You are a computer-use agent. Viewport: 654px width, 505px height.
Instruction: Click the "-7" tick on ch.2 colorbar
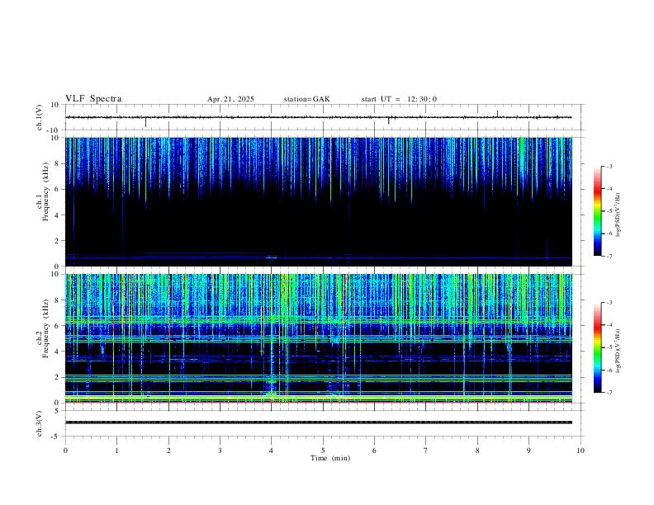tap(609, 393)
